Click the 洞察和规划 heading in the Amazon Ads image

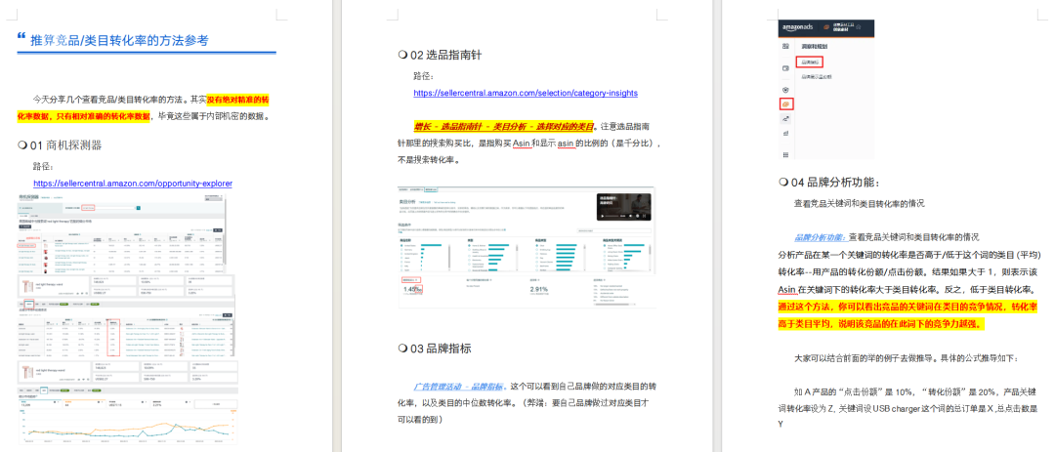click(x=814, y=47)
